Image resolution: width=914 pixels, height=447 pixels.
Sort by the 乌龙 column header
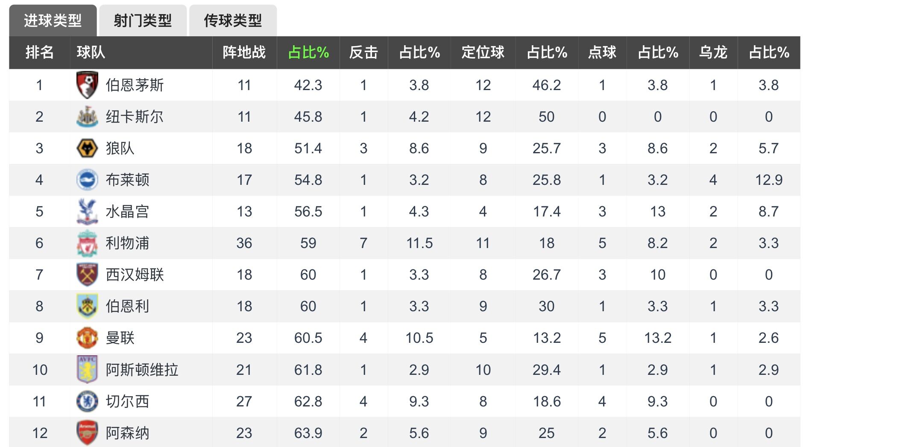pos(713,53)
